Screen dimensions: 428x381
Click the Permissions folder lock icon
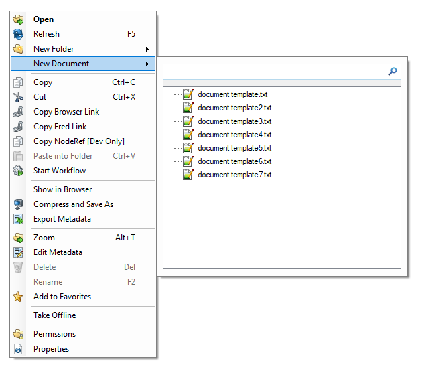click(x=18, y=334)
